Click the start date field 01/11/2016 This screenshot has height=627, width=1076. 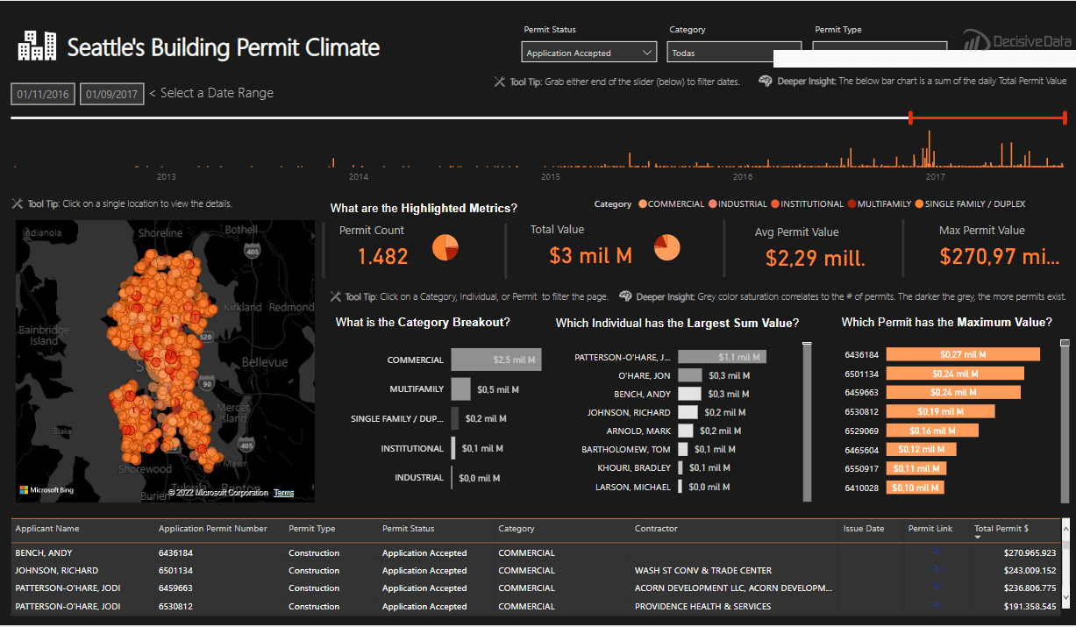[43, 94]
